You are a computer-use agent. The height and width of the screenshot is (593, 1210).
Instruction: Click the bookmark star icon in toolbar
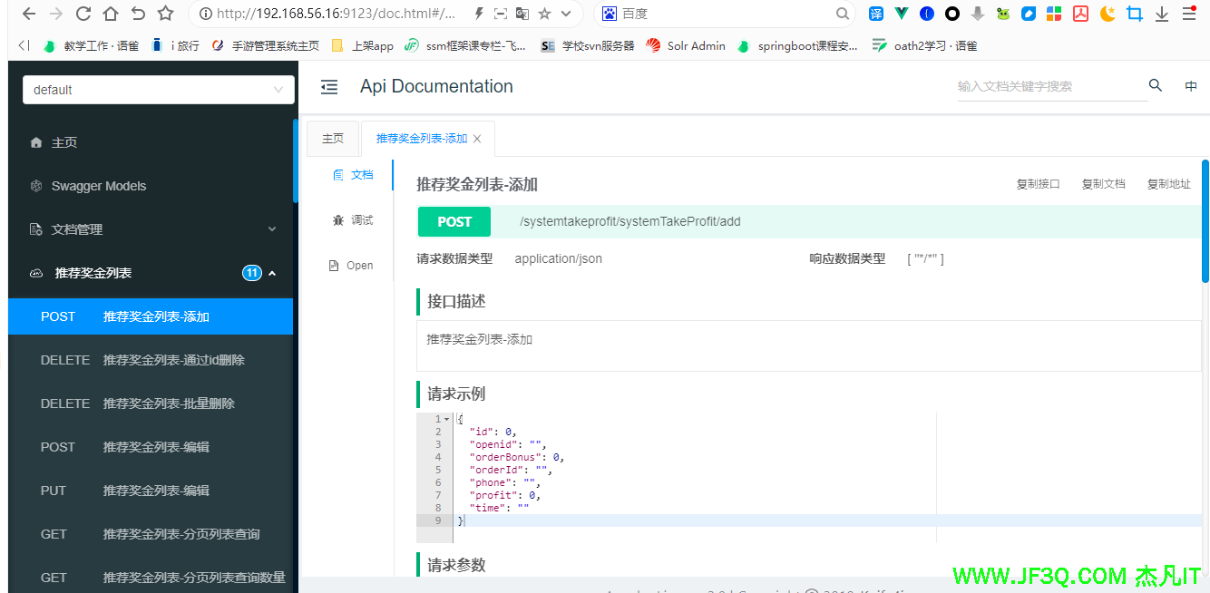pos(165,14)
